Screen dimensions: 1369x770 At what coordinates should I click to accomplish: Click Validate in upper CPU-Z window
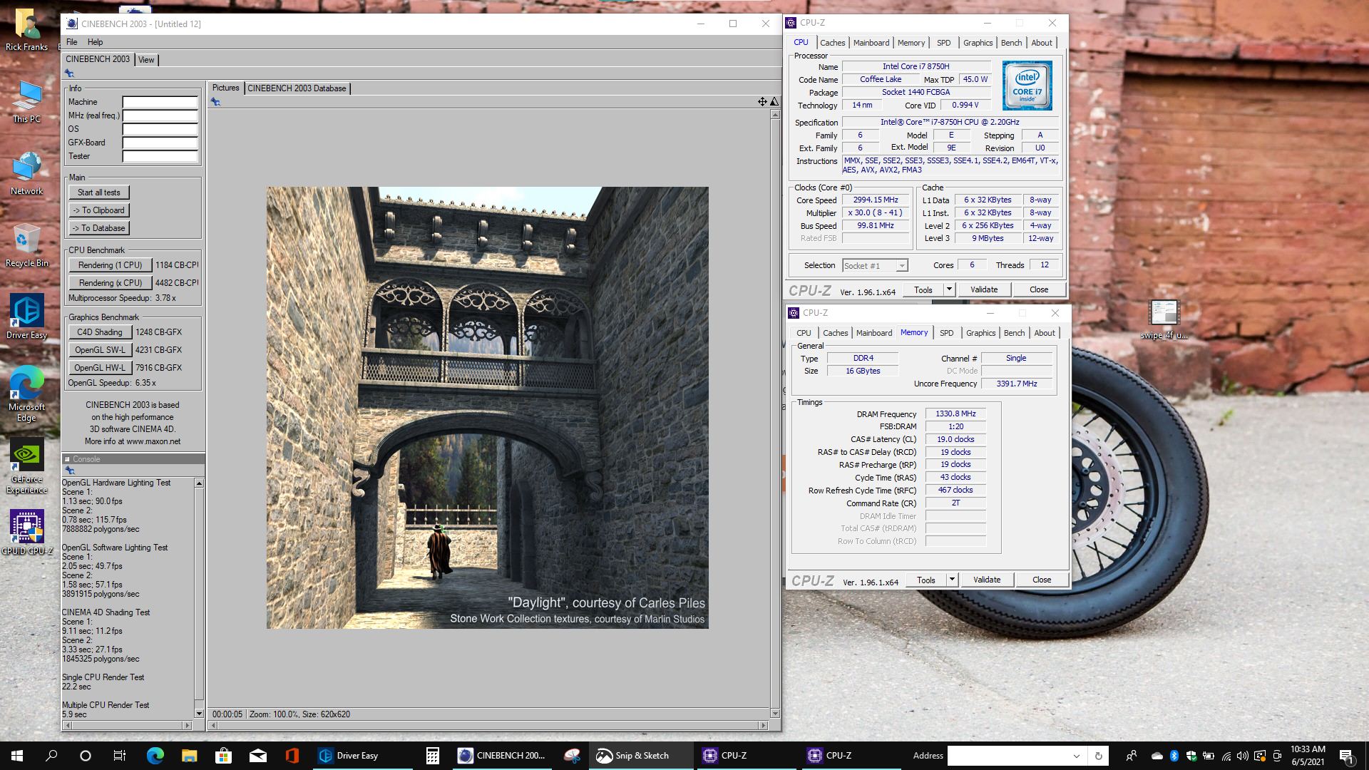(x=984, y=289)
